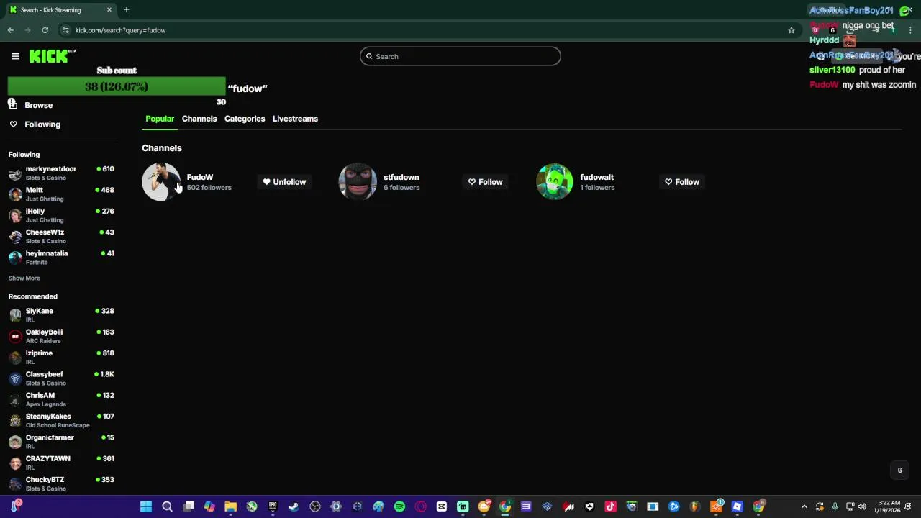This screenshot has height=518, width=921.
Task: Open Classybeef recommended channel
Action: tap(61, 378)
